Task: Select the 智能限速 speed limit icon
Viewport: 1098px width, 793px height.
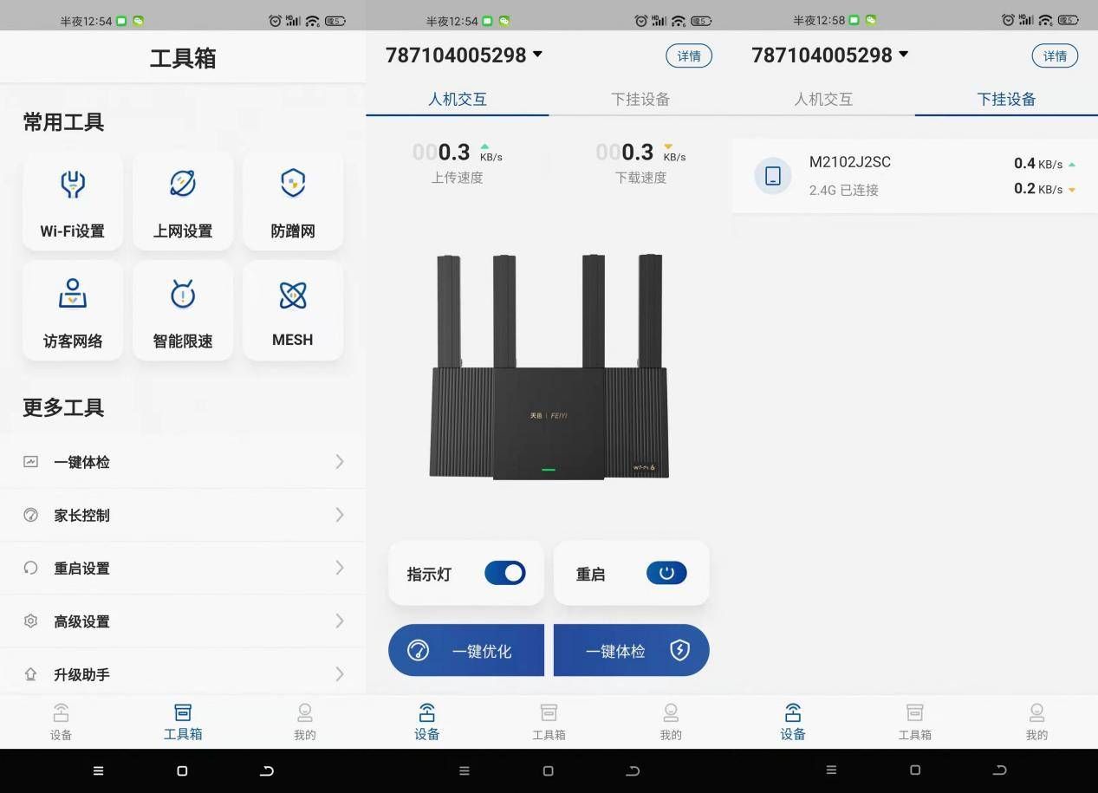Action: 182,294
